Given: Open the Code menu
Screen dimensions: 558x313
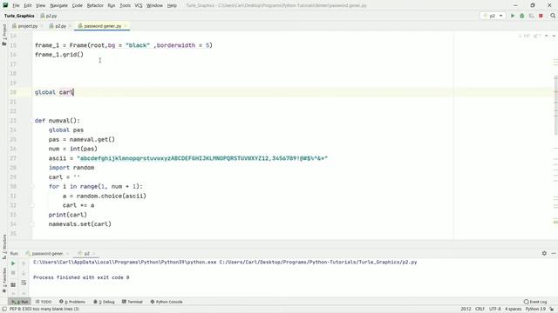Looking at the screenshot, I should 78,5.
